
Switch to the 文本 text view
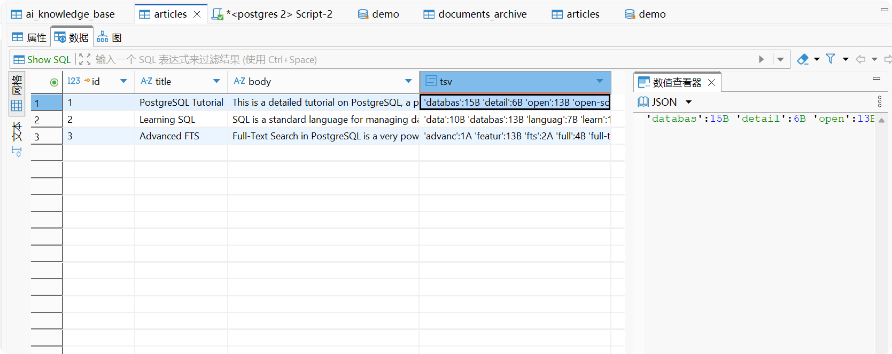tap(17, 132)
